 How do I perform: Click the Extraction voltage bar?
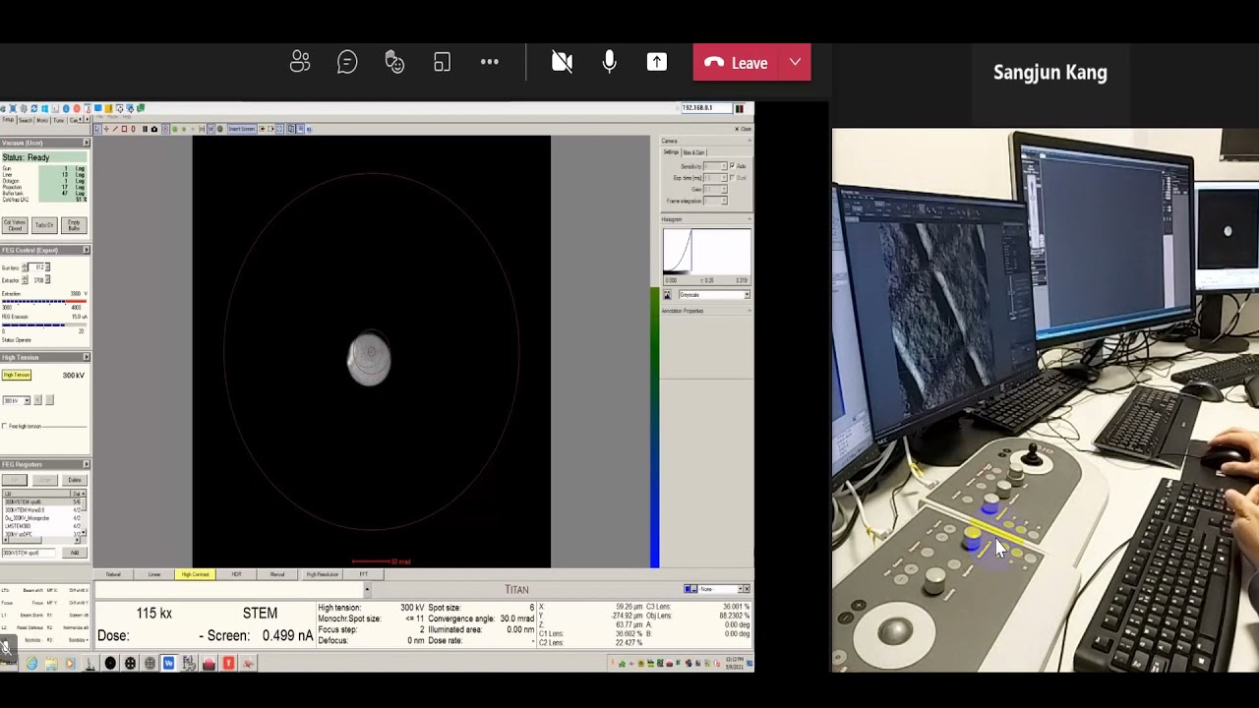(44, 301)
